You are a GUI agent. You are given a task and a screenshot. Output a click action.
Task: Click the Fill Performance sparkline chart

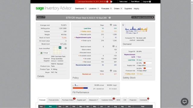(x=80, y=85)
